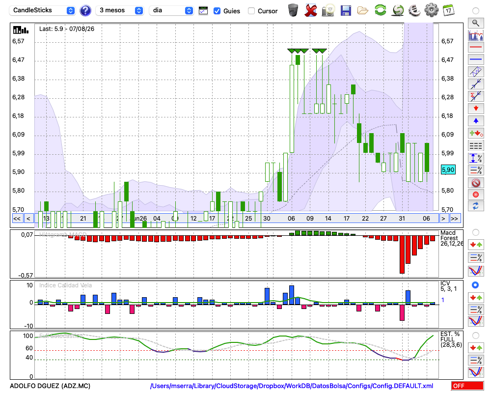Click ICV panel lines percent button
491x393 pixels.
[x=476, y=309]
